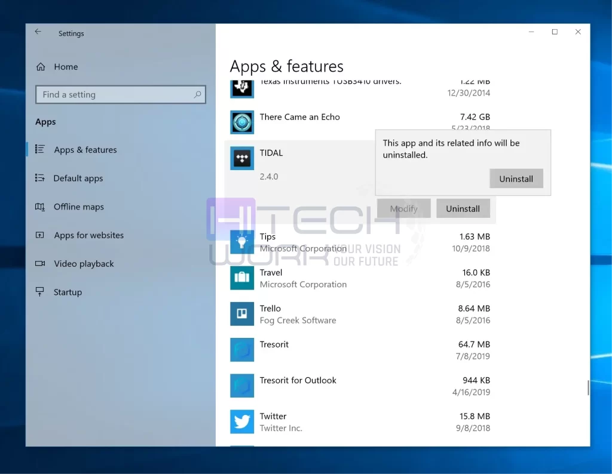
Task: Minimize the Settings window
Action: point(531,32)
